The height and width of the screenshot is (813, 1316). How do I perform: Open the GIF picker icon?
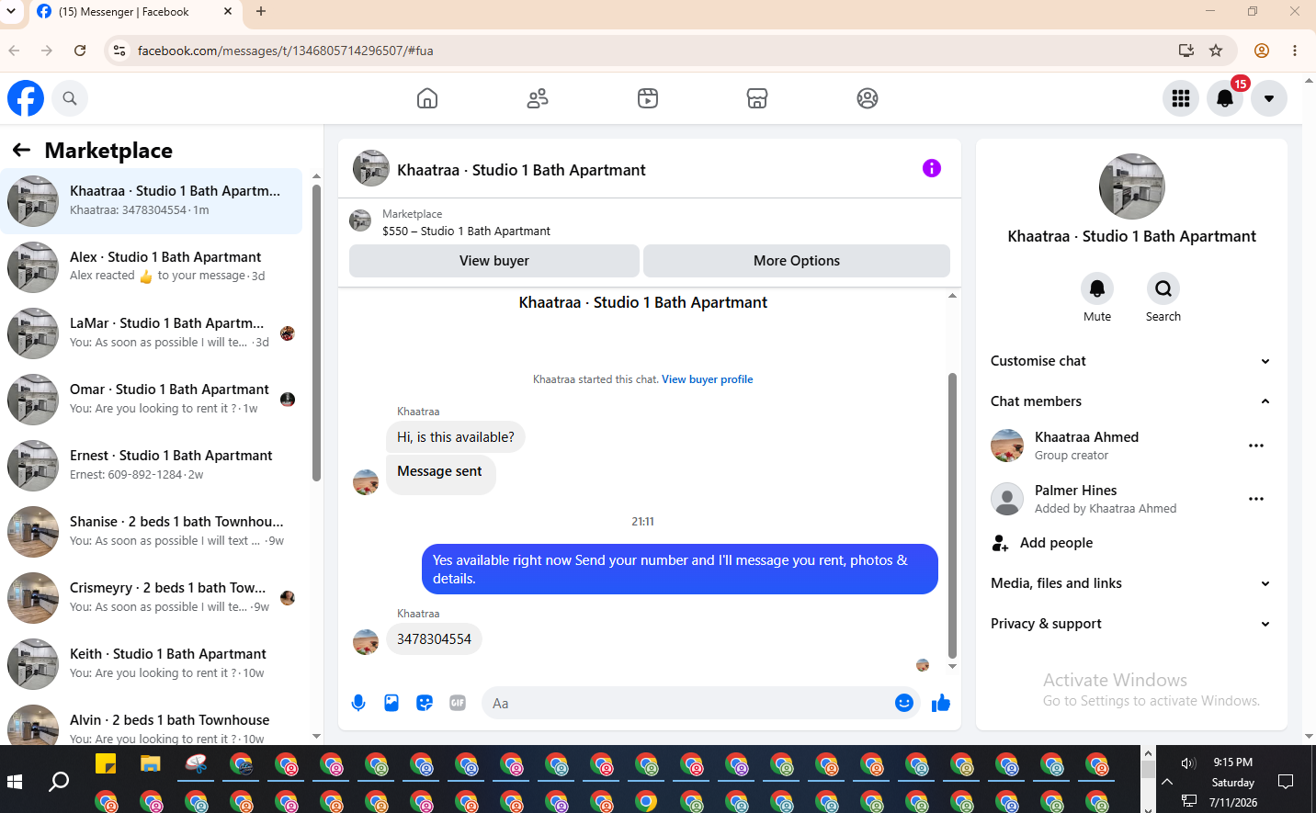coord(458,703)
